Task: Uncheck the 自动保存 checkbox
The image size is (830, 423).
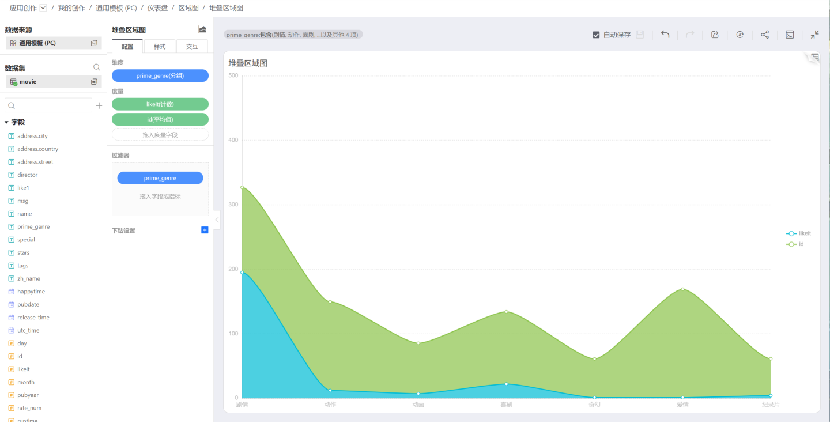Action: coord(596,35)
